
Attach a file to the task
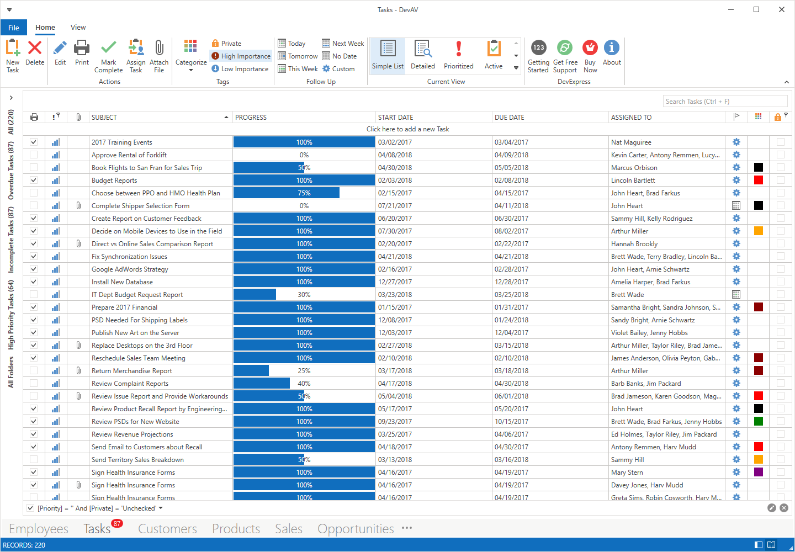(x=159, y=55)
